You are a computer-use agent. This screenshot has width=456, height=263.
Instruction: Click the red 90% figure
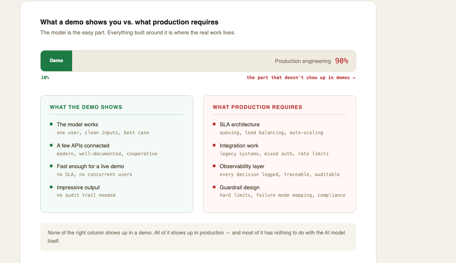coord(342,61)
